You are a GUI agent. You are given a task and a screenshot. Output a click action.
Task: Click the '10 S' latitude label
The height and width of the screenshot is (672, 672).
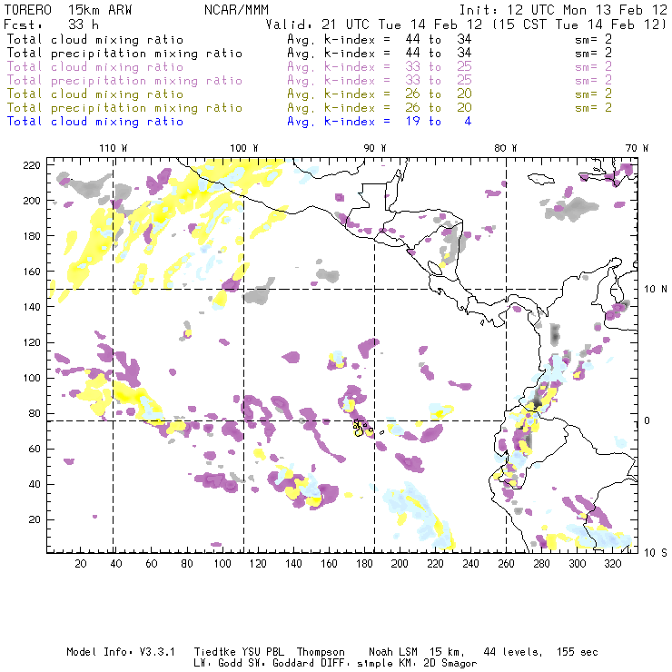click(656, 552)
